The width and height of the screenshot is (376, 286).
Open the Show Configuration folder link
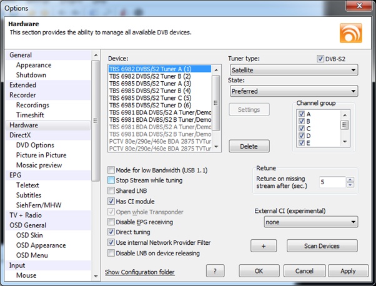[x=140, y=272]
